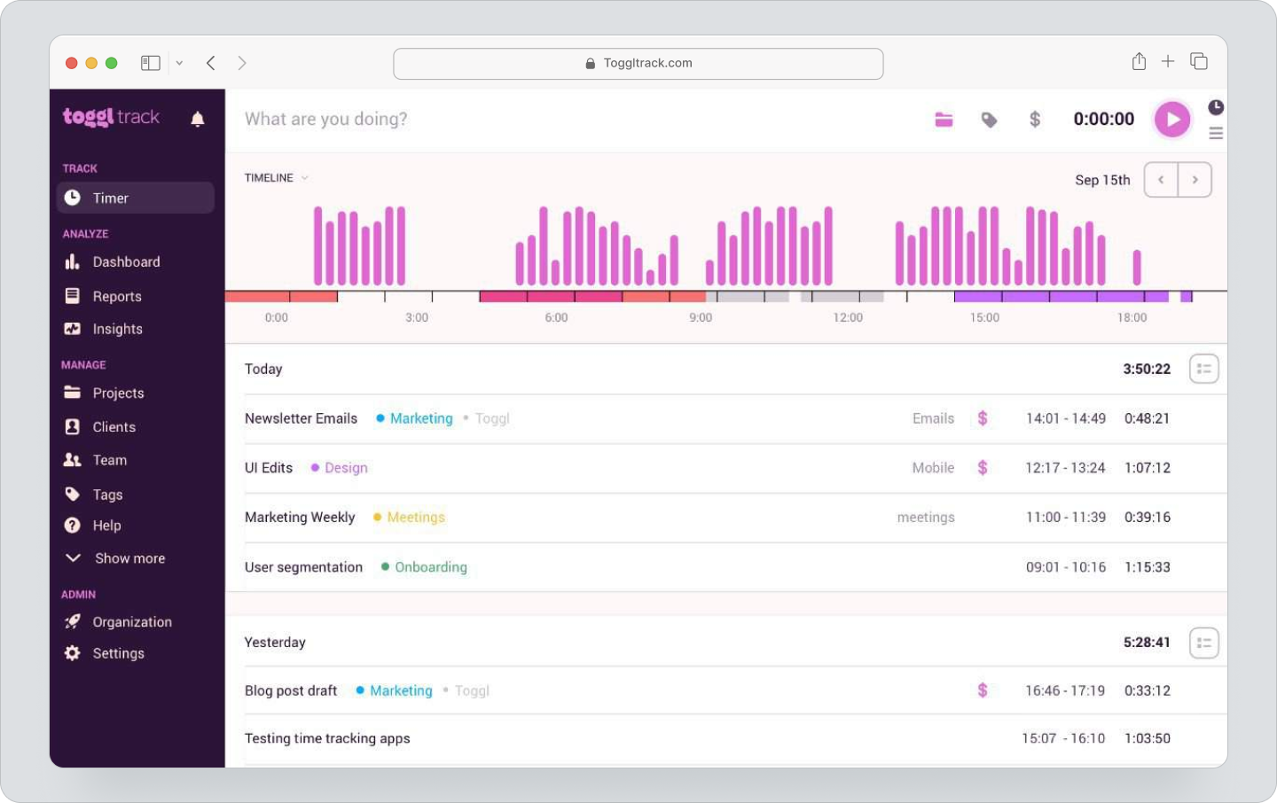Image resolution: width=1277 pixels, height=803 pixels.
Task: Toggle billable status on Newsletter Emails entry
Action: coord(983,418)
